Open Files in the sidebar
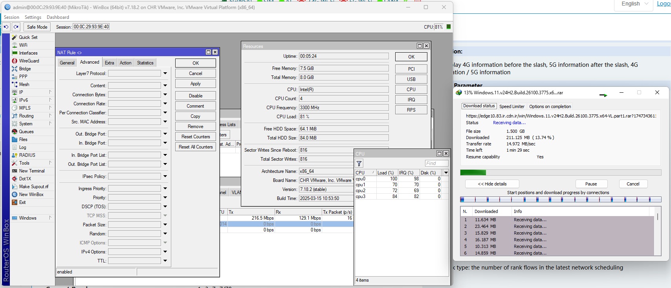 point(23,139)
